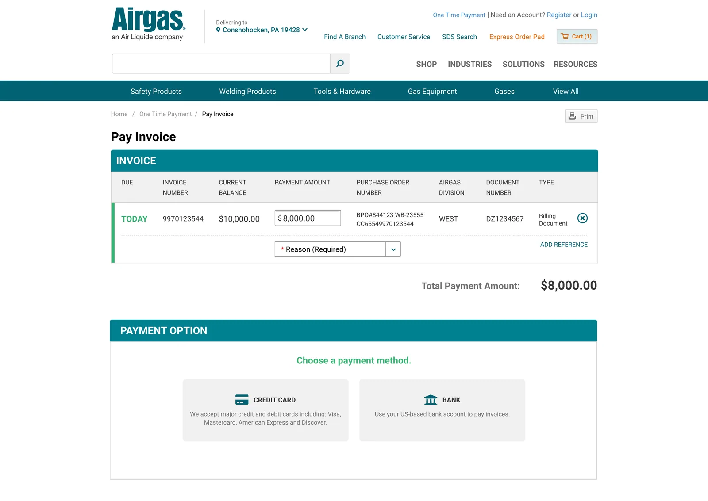Image resolution: width=708 pixels, height=501 pixels.
Task: Select Tools & Hardware category
Action: tap(342, 91)
